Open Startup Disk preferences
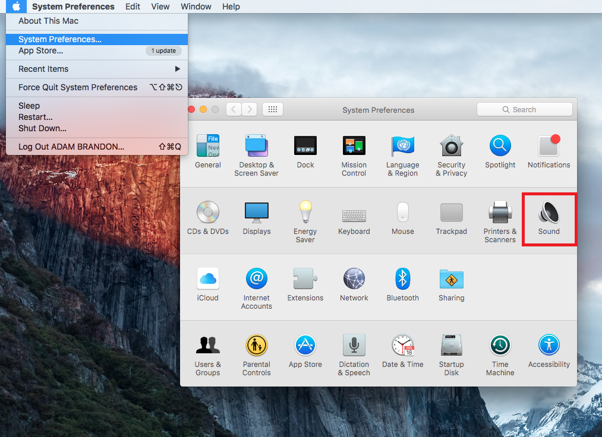Image resolution: width=602 pixels, height=437 pixels. click(452, 355)
